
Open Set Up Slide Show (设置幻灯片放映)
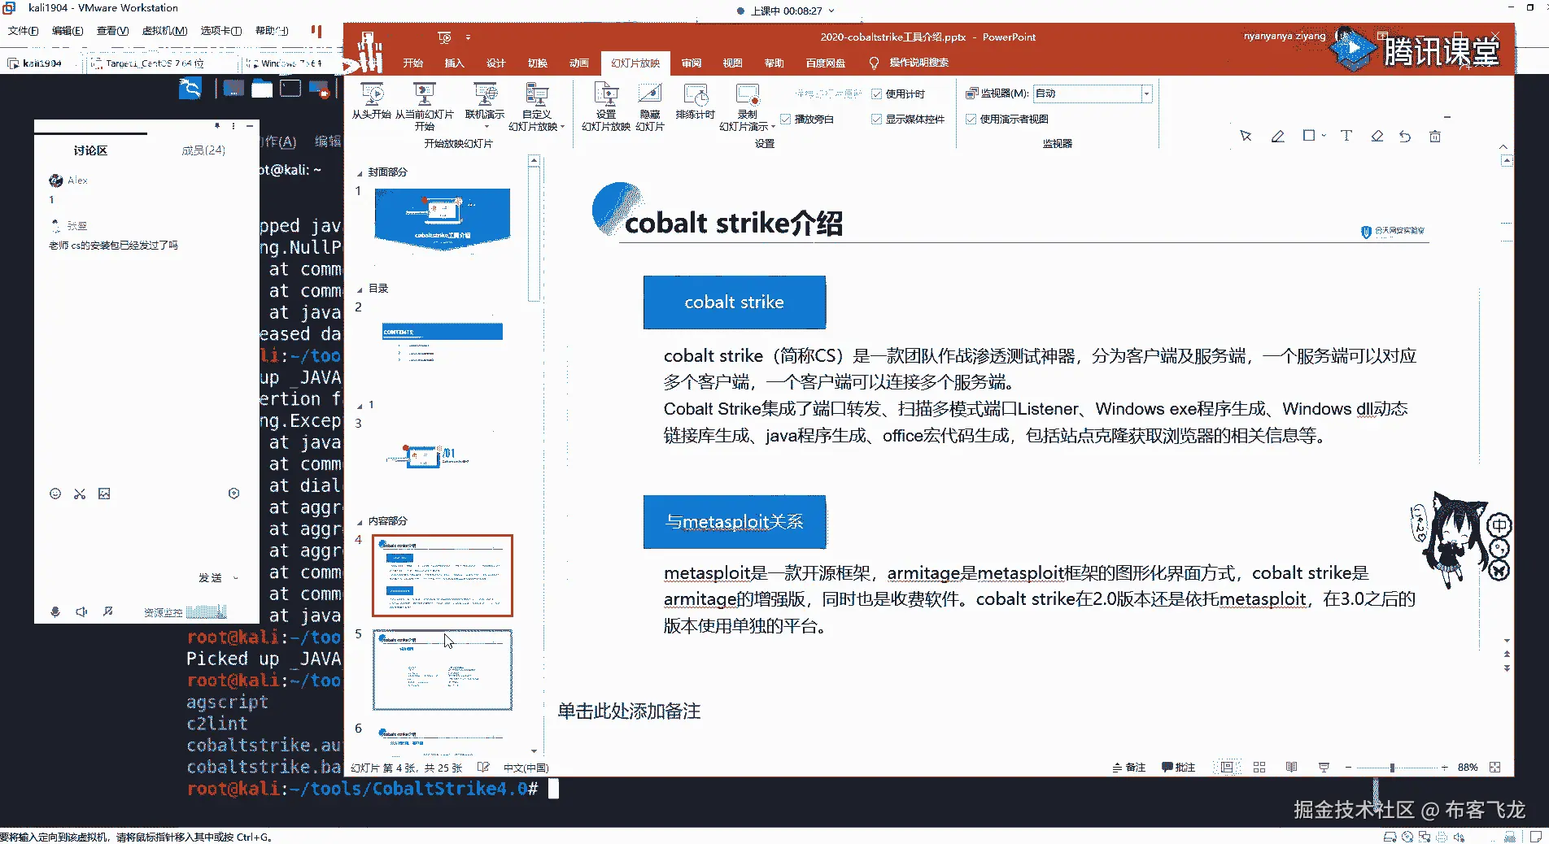click(606, 106)
